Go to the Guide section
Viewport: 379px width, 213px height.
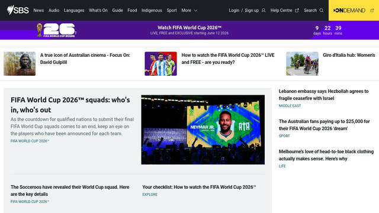[x=117, y=11]
